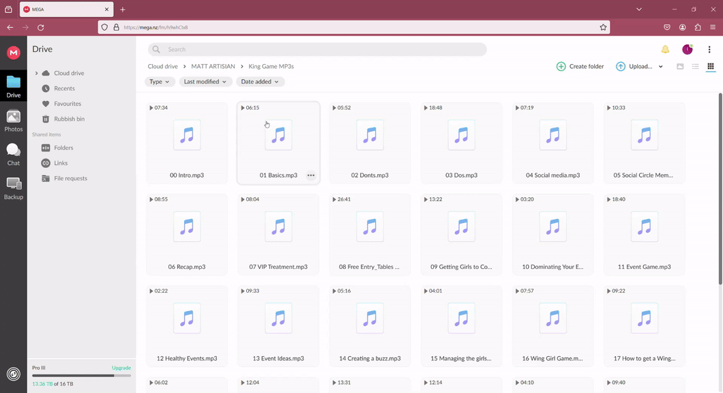The width and height of the screenshot is (723, 393).
Task: Reload the browser page
Action: [40, 28]
